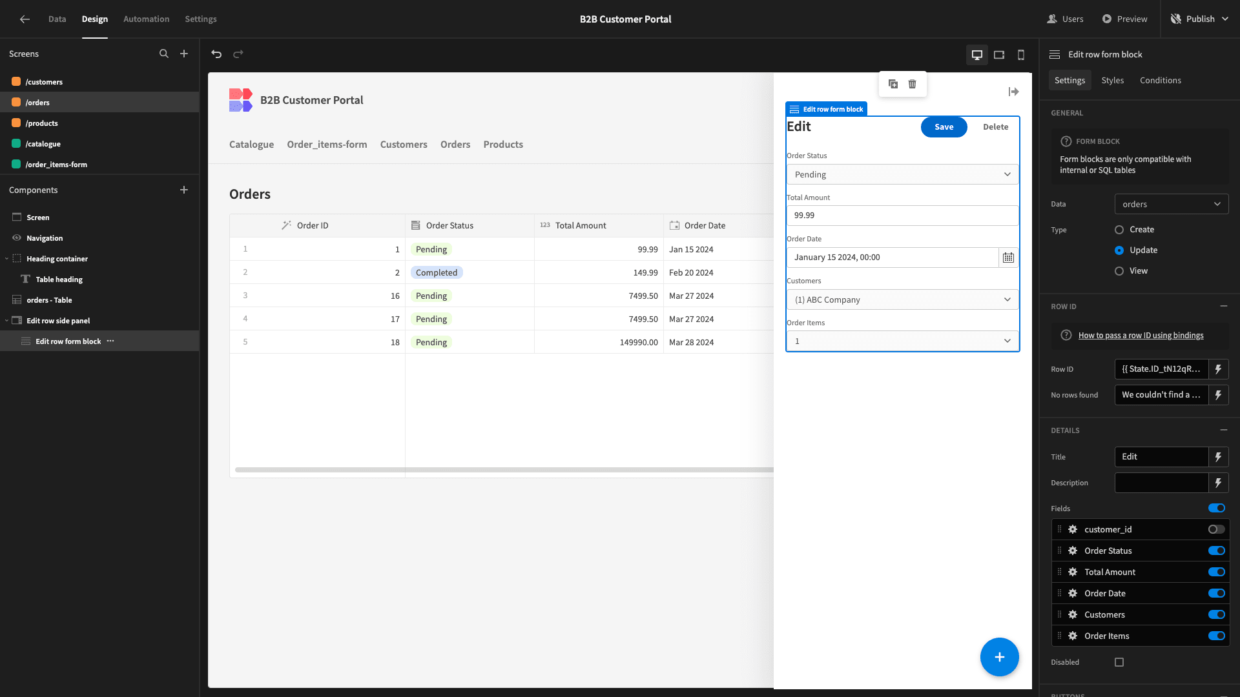Delete the form block with trash icon
Viewport: 1240px width, 697px height.
click(913, 84)
